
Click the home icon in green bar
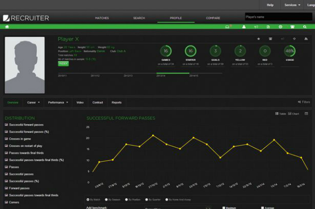point(7,26)
